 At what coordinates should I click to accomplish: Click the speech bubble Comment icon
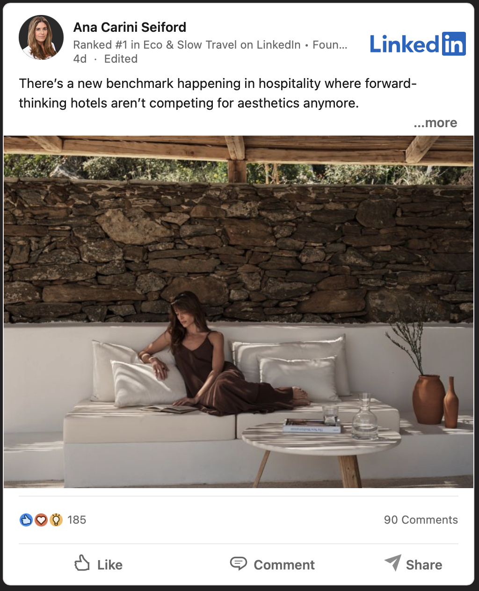(239, 563)
